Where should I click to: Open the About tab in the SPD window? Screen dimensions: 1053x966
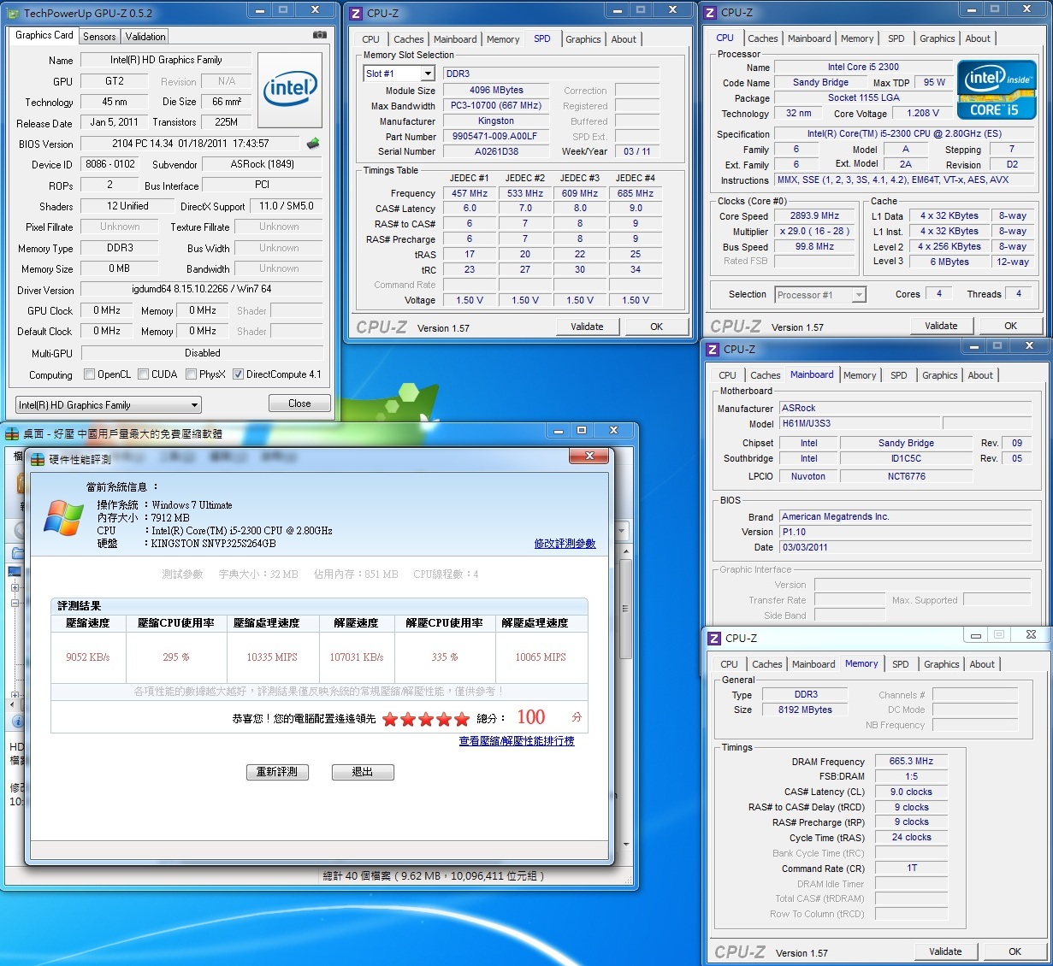[x=624, y=39]
